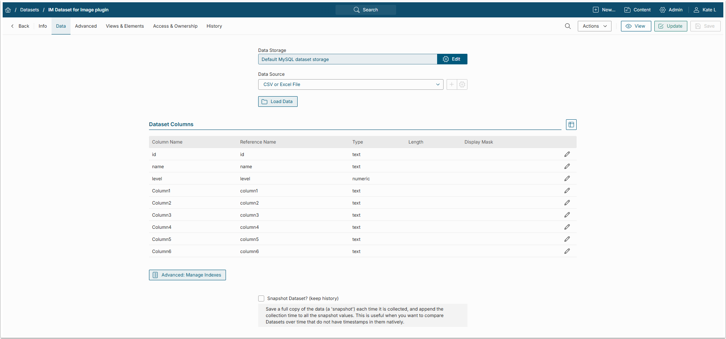Click the home icon in breadcrumb

point(8,10)
